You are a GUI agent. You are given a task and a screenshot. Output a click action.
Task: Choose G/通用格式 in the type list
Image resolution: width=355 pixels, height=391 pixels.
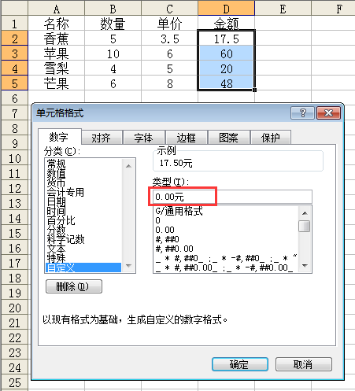click(x=179, y=211)
